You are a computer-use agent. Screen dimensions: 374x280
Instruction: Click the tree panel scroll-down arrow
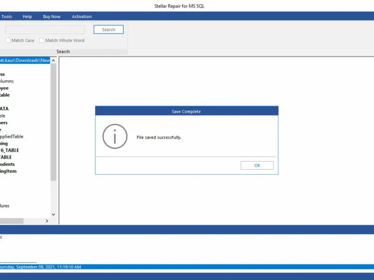(53, 215)
